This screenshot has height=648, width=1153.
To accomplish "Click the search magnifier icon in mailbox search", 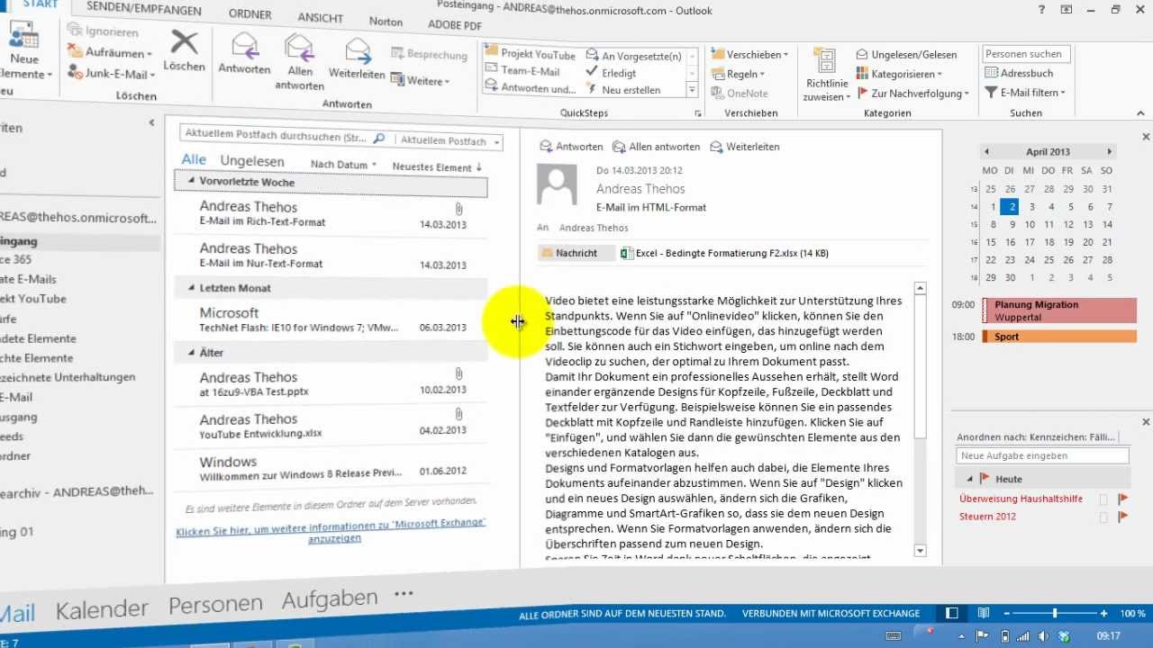I will coord(379,139).
